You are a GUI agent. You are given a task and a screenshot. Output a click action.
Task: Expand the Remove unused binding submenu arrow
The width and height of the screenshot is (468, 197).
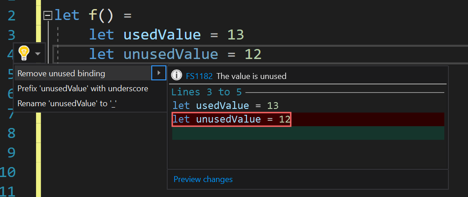158,73
